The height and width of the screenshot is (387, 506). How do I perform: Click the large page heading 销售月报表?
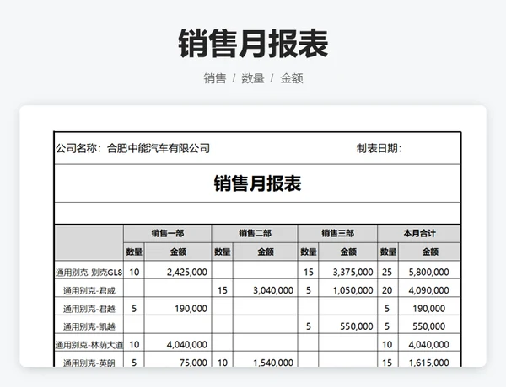[253, 44]
